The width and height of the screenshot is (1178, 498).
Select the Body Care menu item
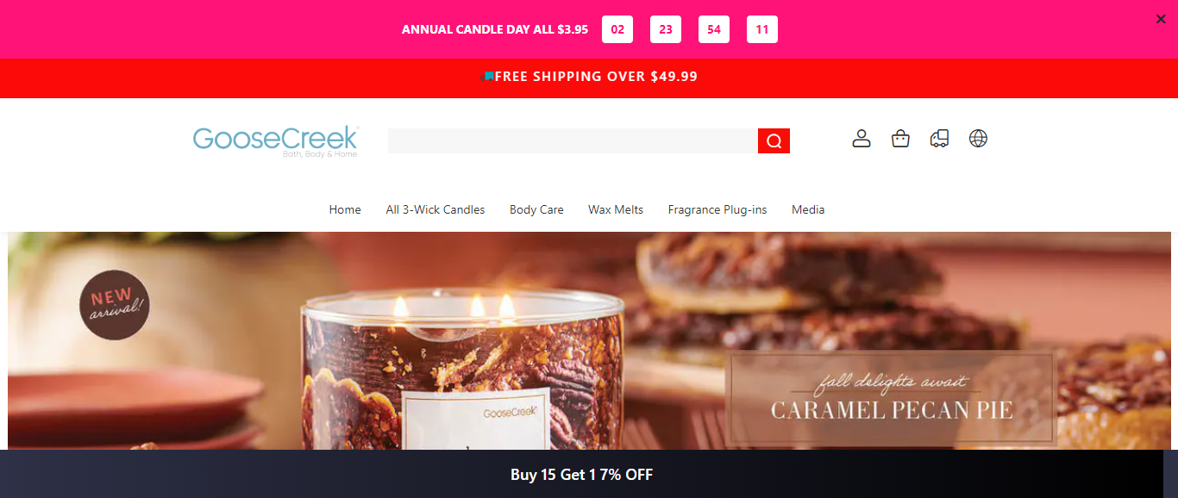536,209
